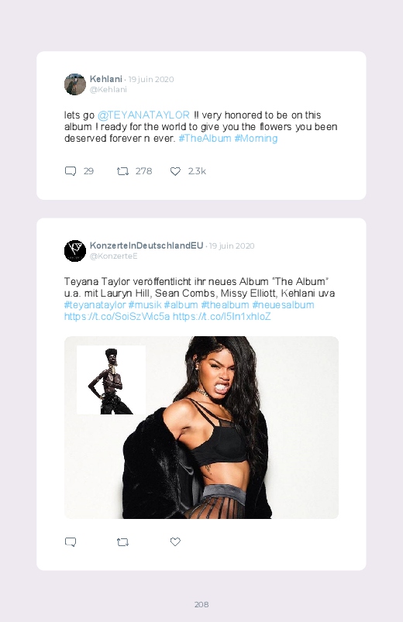The width and height of the screenshot is (403, 622).
Task: Open the #neuesalbum hashtag
Action: click(x=283, y=305)
